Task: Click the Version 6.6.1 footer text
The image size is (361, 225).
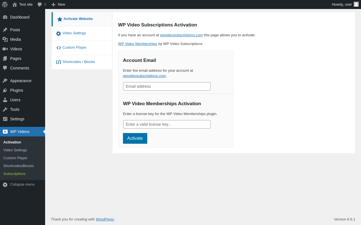Action: point(345,219)
